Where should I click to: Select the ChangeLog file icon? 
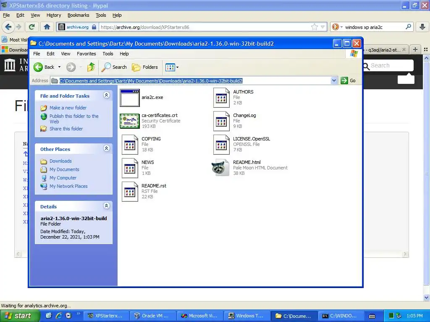221,121
